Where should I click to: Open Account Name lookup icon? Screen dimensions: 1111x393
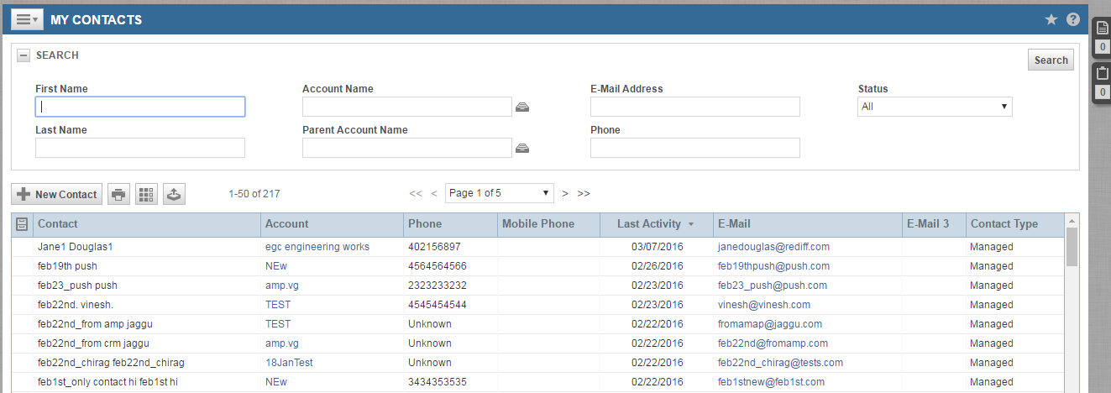click(x=522, y=107)
